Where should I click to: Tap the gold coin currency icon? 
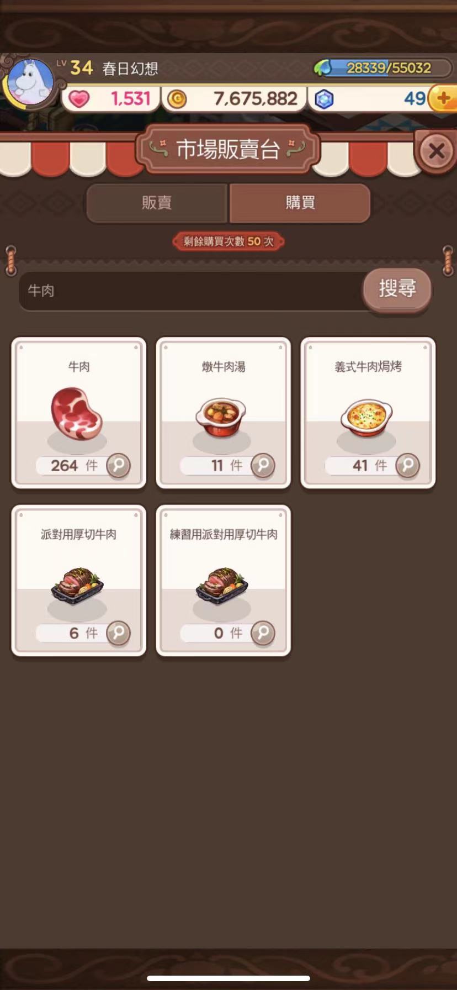click(177, 99)
